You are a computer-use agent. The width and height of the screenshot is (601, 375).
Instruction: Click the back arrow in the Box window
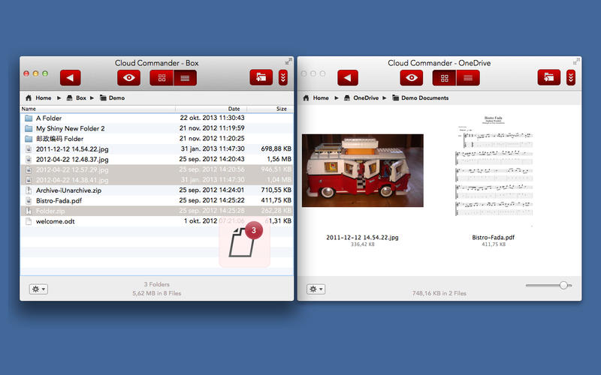click(70, 77)
